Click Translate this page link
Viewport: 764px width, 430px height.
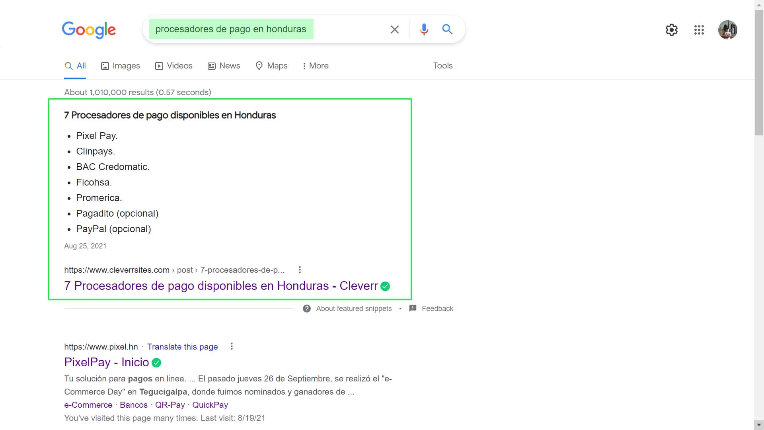click(182, 347)
